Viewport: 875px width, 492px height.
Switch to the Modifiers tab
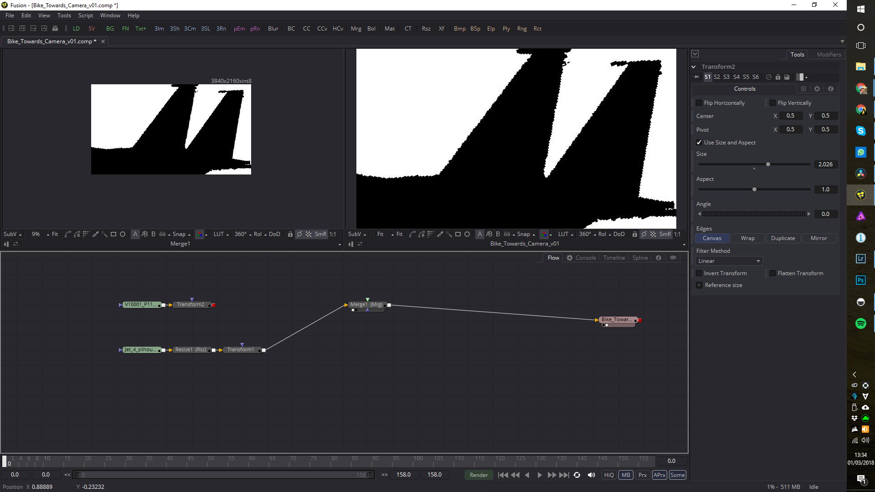click(x=829, y=54)
